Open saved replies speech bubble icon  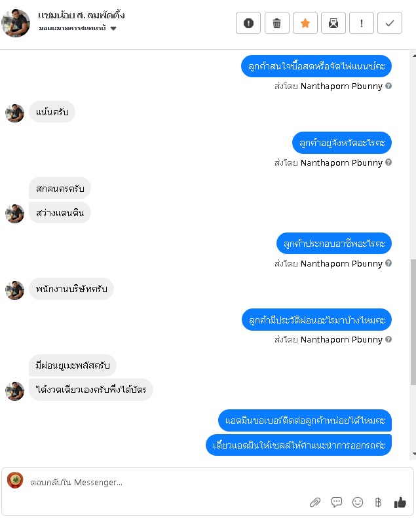(x=336, y=502)
